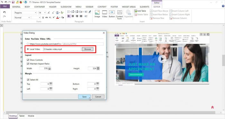Apply superscript formatting
Image resolution: width=225 pixels, height=119 pixels.
pyautogui.click(x=54, y=18)
